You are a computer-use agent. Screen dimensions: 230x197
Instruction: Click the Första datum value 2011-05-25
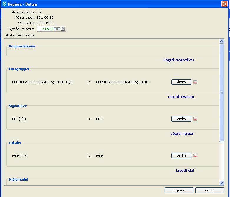tap(45, 17)
